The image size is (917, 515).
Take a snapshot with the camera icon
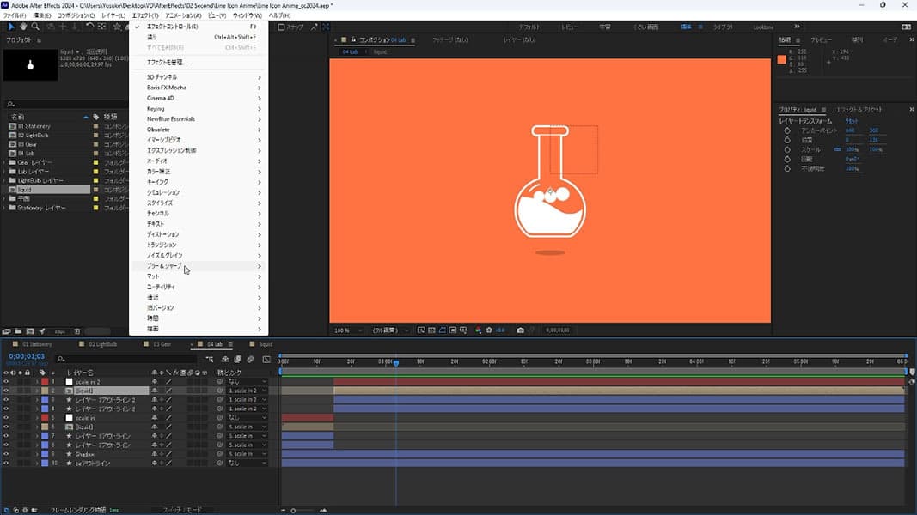521,330
